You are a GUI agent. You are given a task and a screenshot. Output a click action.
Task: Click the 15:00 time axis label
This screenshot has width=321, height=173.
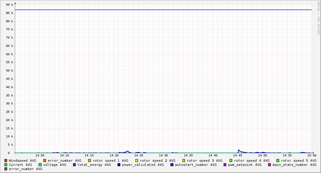(311, 155)
